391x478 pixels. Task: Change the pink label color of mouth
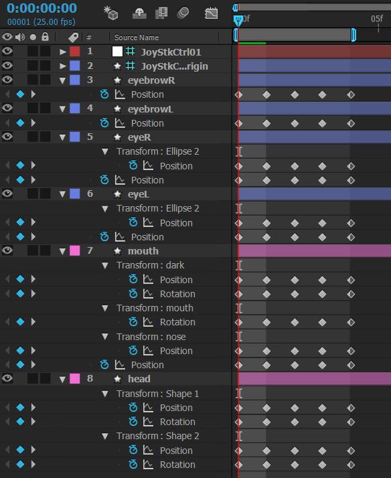[x=75, y=250]
